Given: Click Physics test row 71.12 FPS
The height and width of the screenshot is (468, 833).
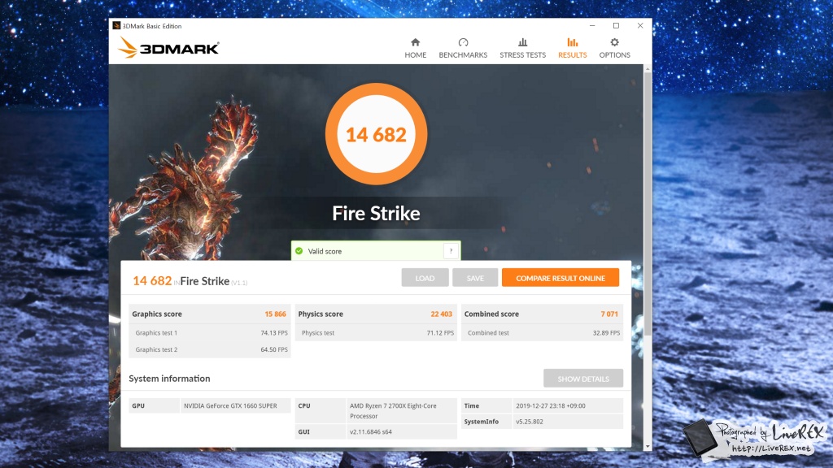Looking at the screenshot, I should pyautogui.click(x=376, y=332).
